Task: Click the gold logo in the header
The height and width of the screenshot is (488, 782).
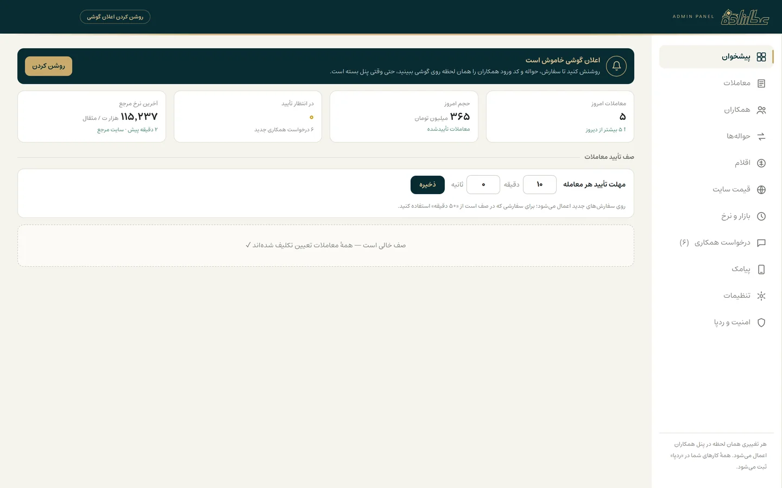Action: click(745, 17)
